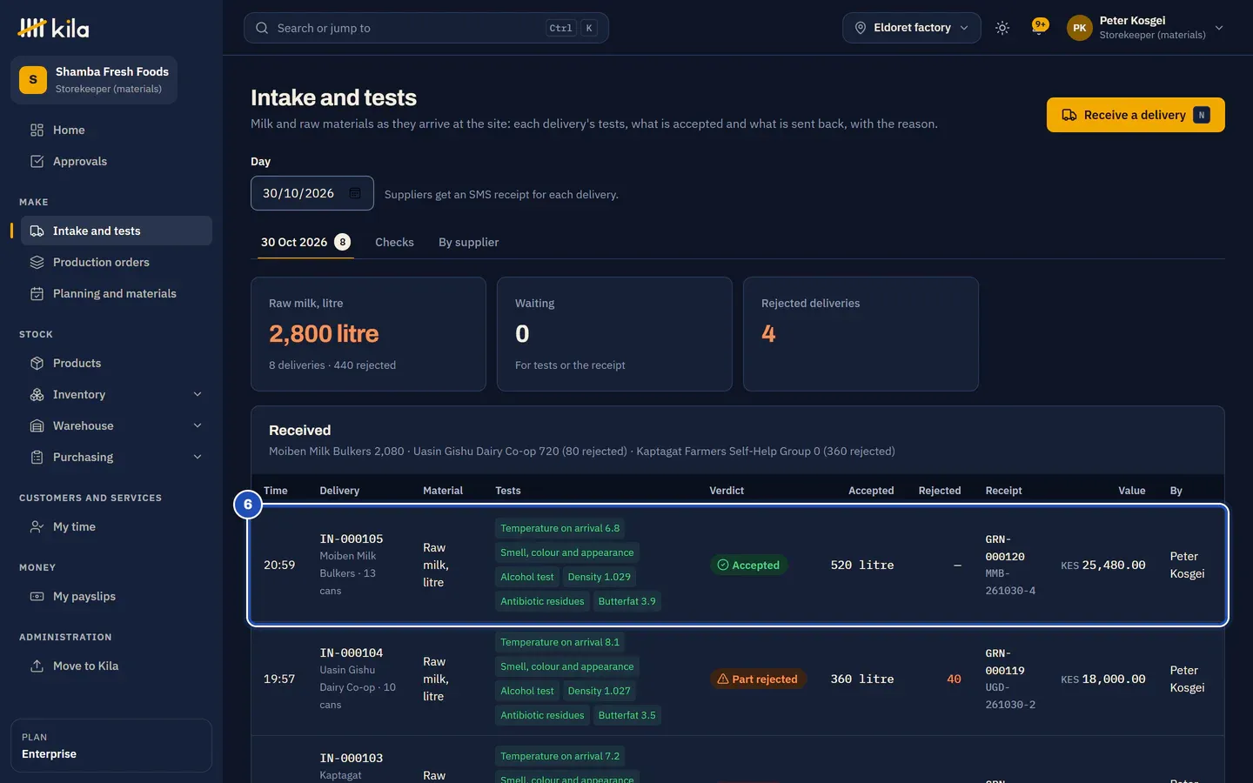Screen dimensions: 1253x783
Task: Go to Approvals
Action: pyautogui.click(x=117, y=162)
